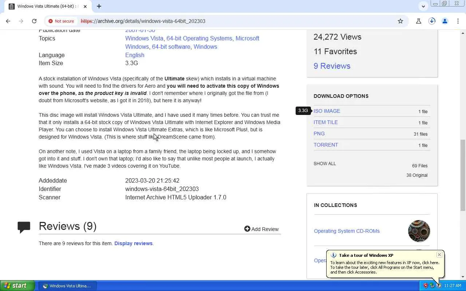
Task: Click the 11 Favorites text
Action: (335, 51)
